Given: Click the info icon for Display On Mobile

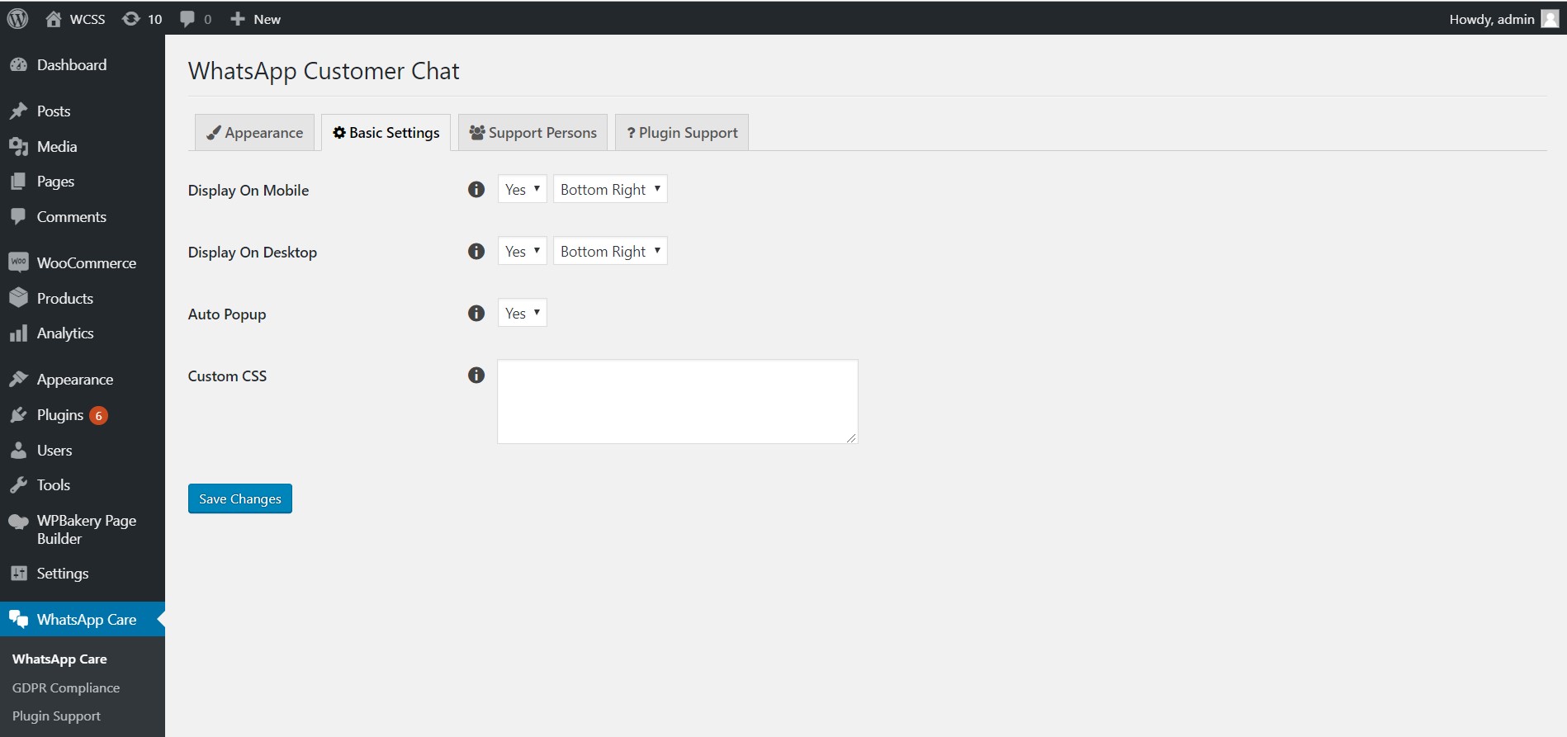Looking at the screenshot, I should coord(476,190).
